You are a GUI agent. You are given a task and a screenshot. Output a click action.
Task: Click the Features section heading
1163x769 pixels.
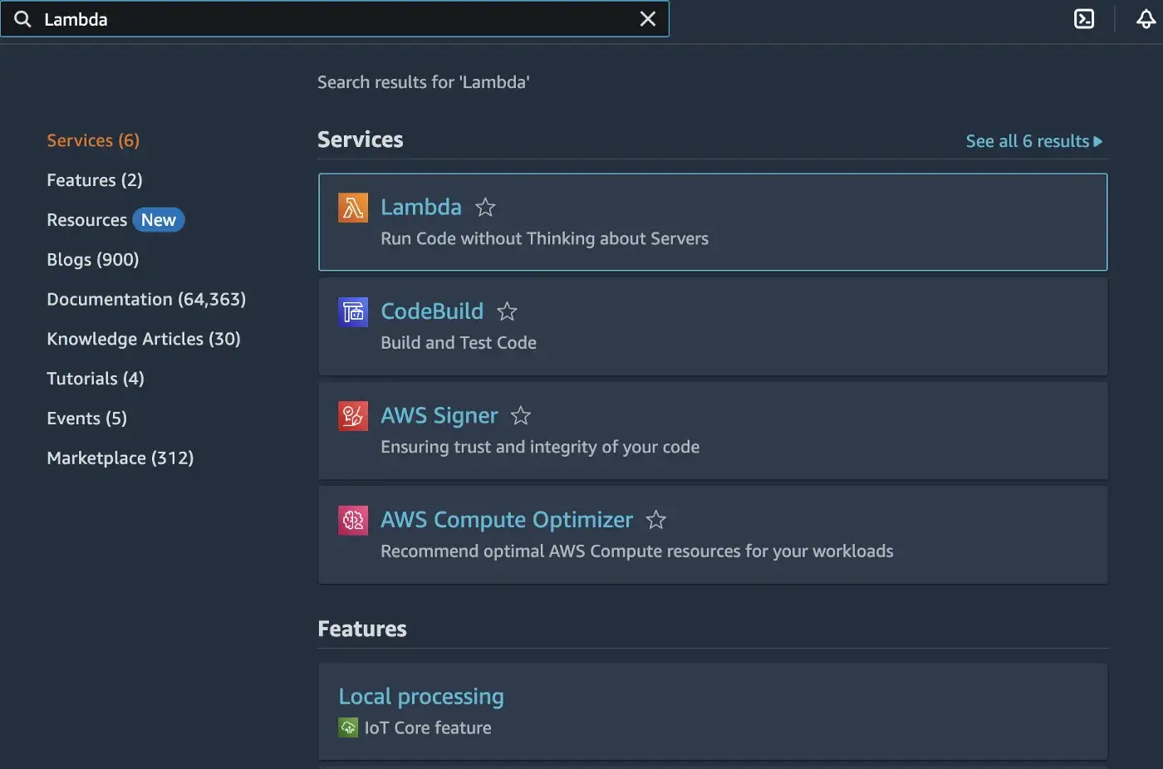click(362, 629)
